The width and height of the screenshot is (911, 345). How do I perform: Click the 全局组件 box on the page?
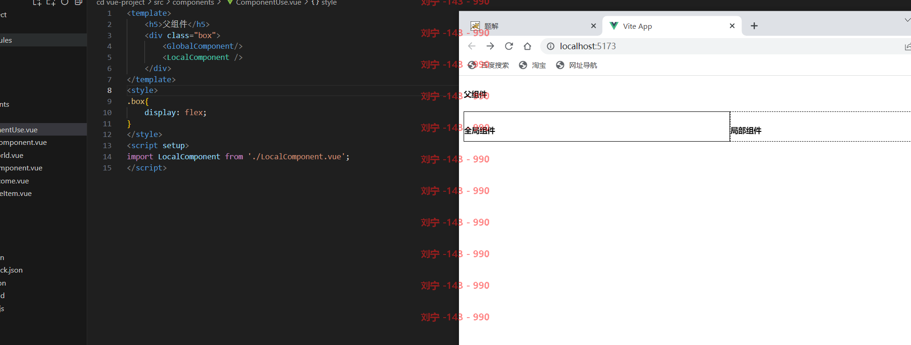(597, 126)
